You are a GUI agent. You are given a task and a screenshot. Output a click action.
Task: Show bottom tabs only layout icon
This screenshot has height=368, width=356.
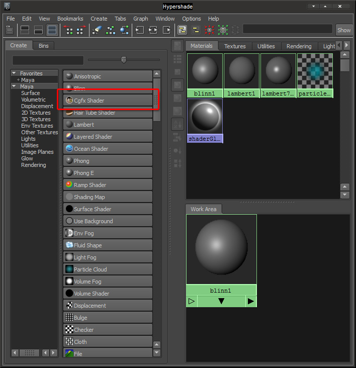pos(38,30)
